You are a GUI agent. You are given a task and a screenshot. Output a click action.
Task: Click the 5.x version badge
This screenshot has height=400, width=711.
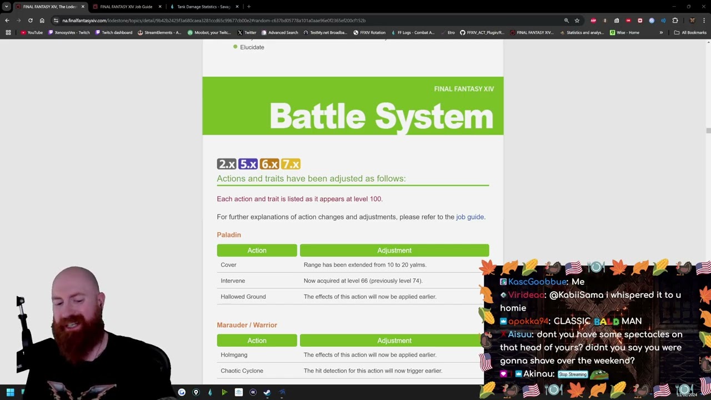point(248,164)
